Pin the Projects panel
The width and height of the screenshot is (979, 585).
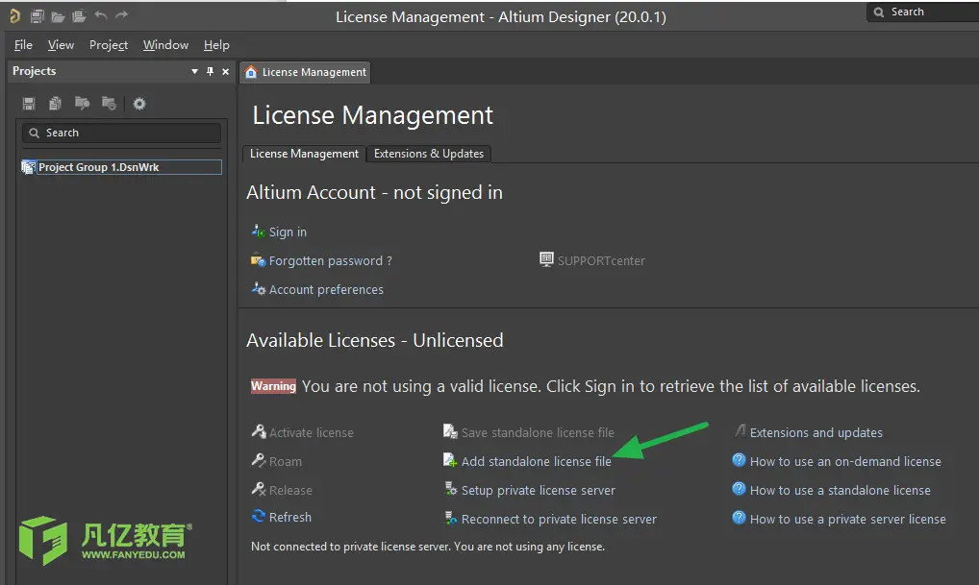point(210,71)
